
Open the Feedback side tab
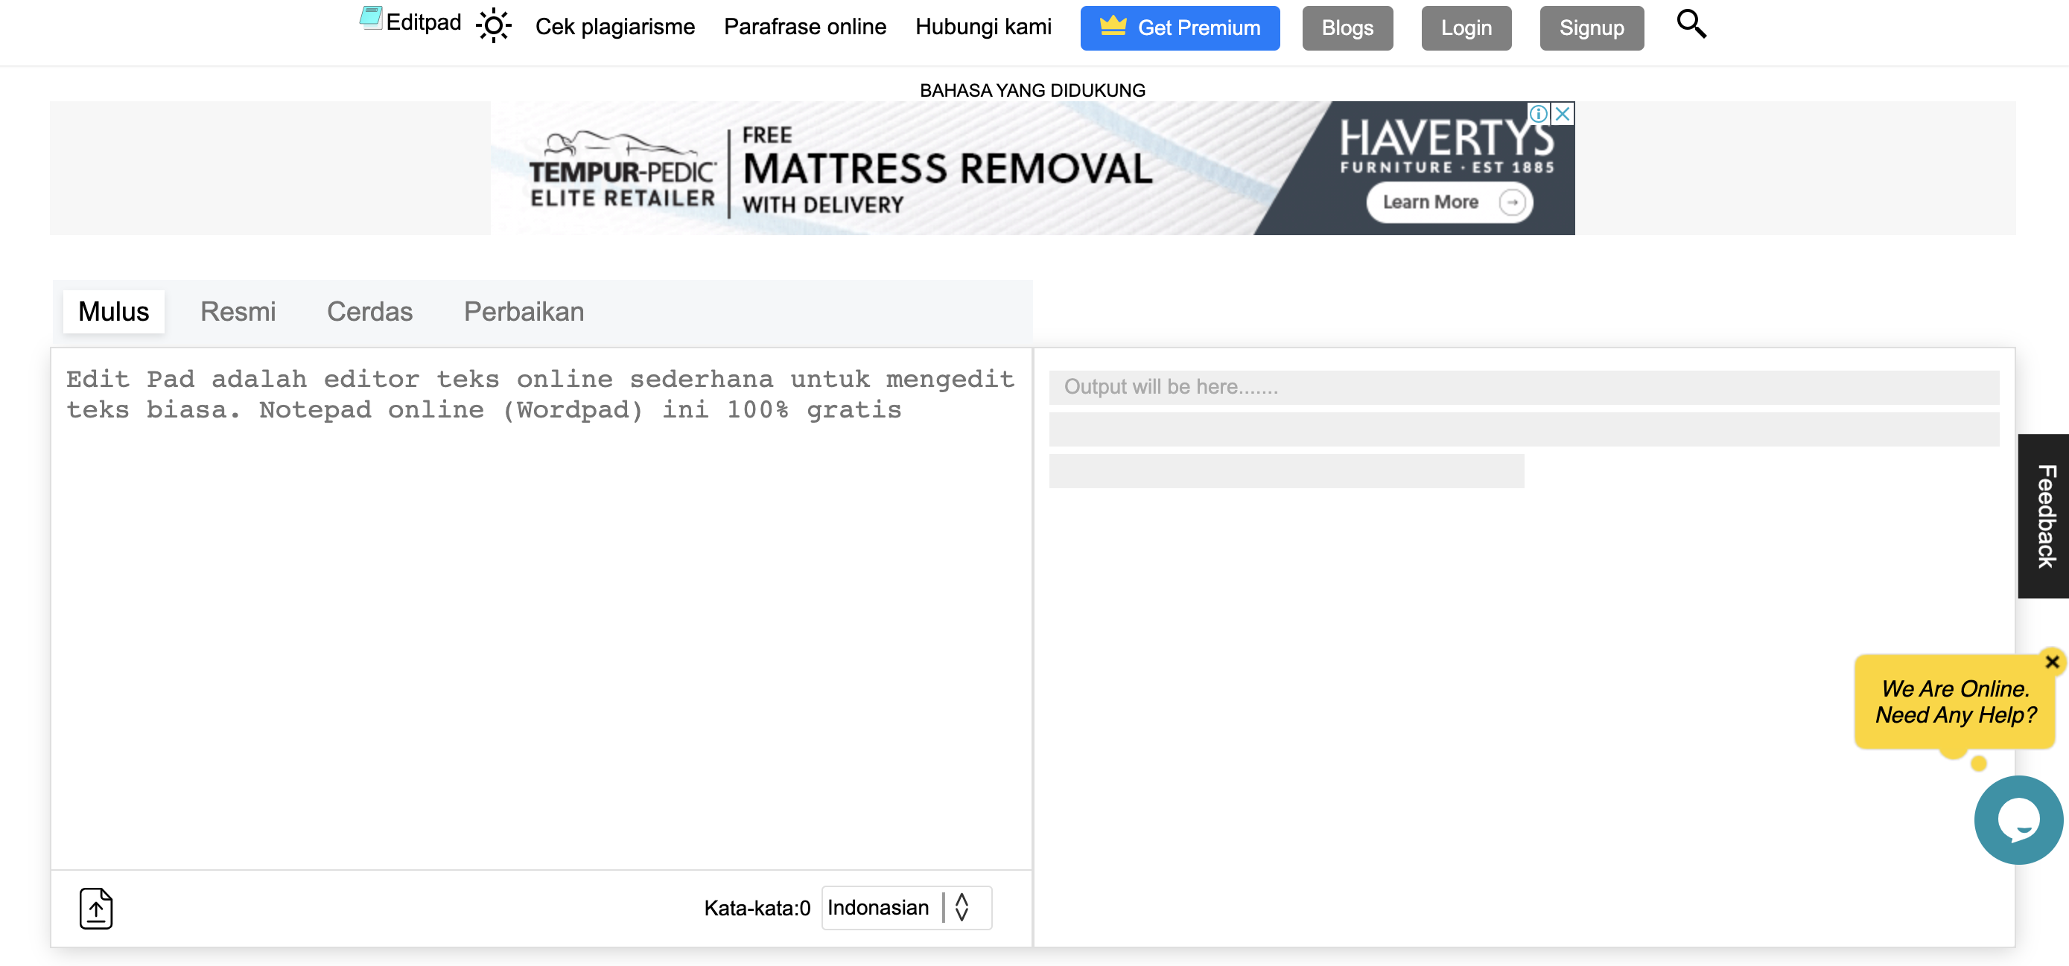tap(2044, 516)
